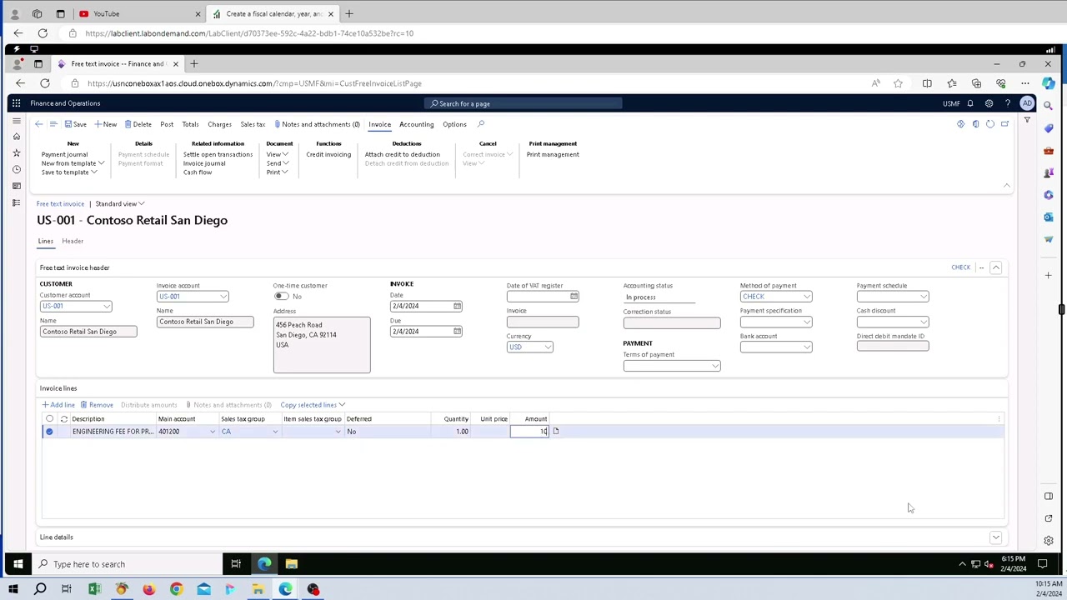1067x600 pixels.
Task: Click the AD user avatar
Action: click(1027, 103)
